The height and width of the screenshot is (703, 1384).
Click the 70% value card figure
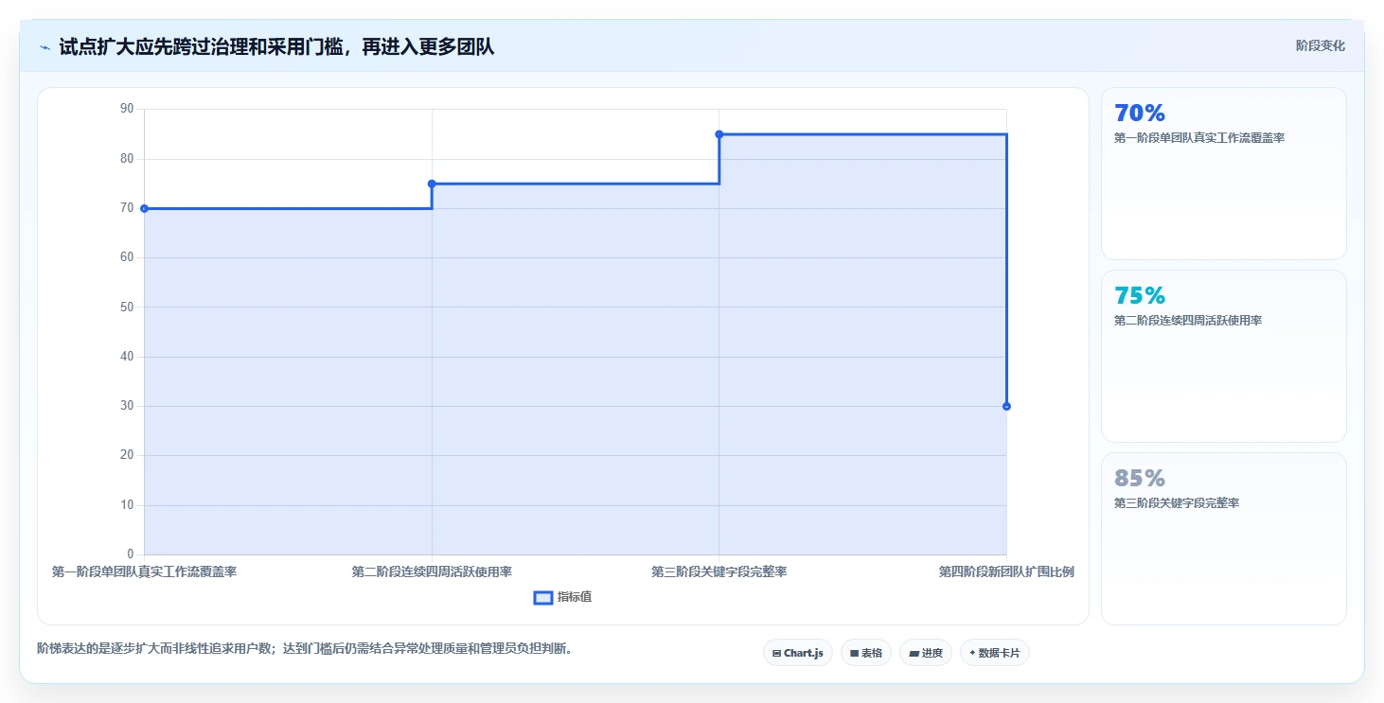point(1140,114)
